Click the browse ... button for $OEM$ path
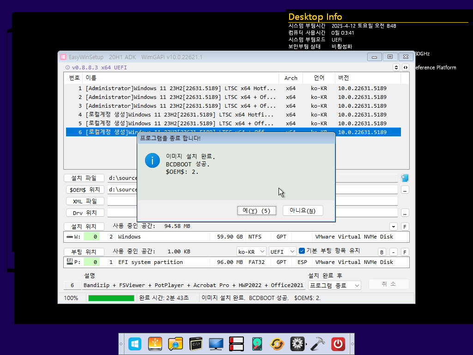 pos(405,190)
